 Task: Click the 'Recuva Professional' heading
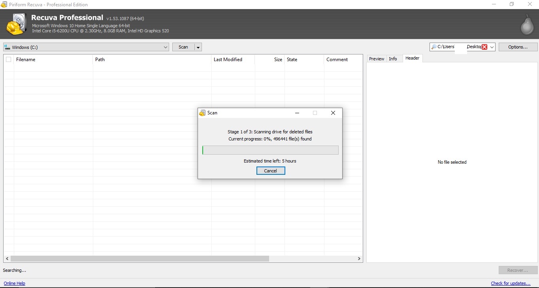(x=67, y=17)
